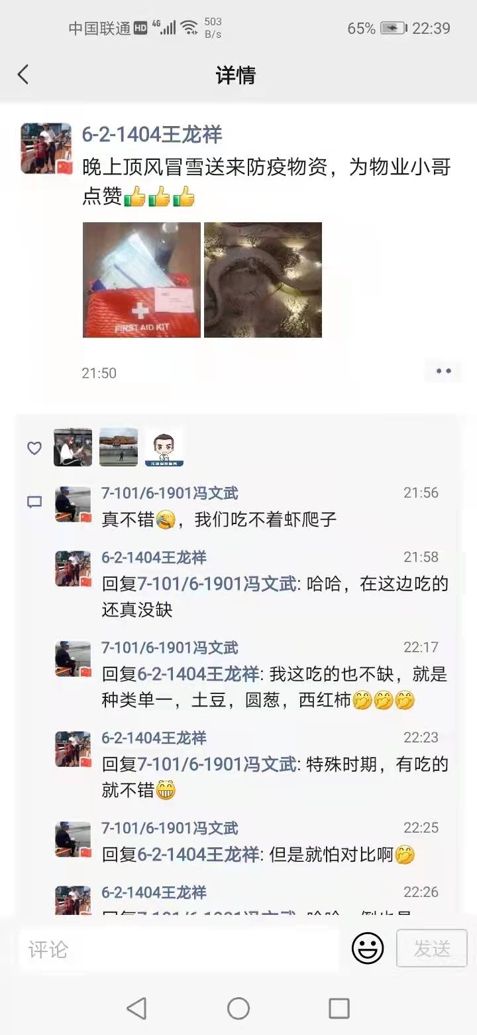Tap the comment 真不错，我们吃不着虾爬子
Screen dimensions: 477x1035
(x=219, y=519)
